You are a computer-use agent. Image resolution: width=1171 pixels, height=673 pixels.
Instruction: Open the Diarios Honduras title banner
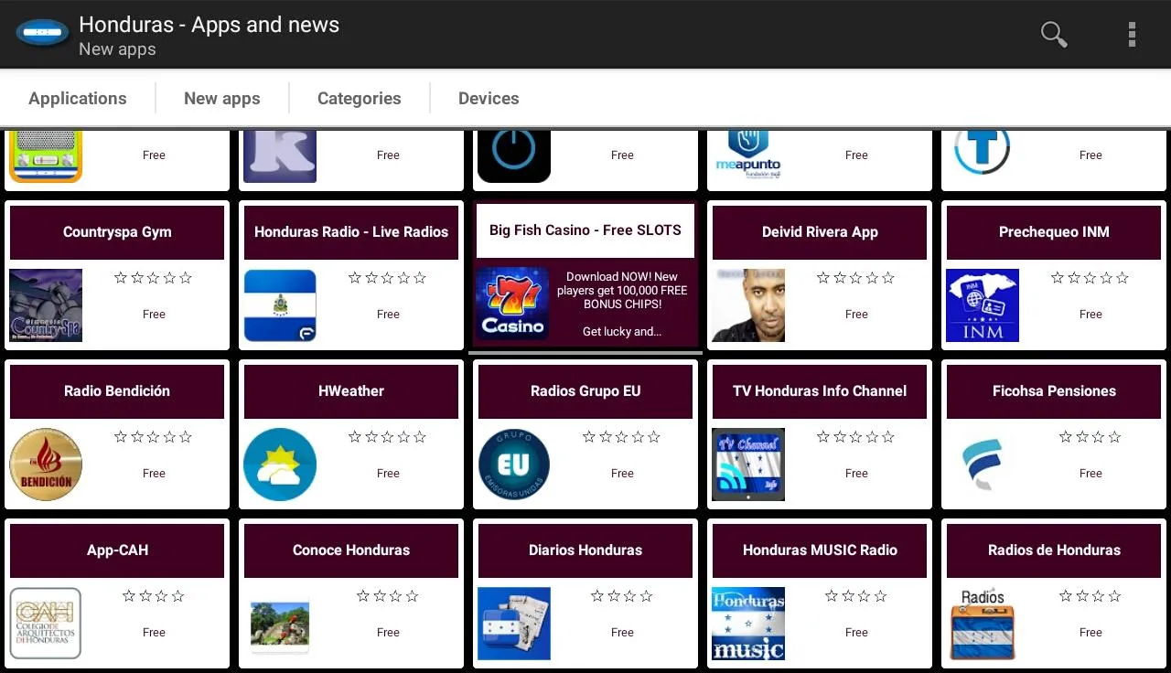(585, 550)
